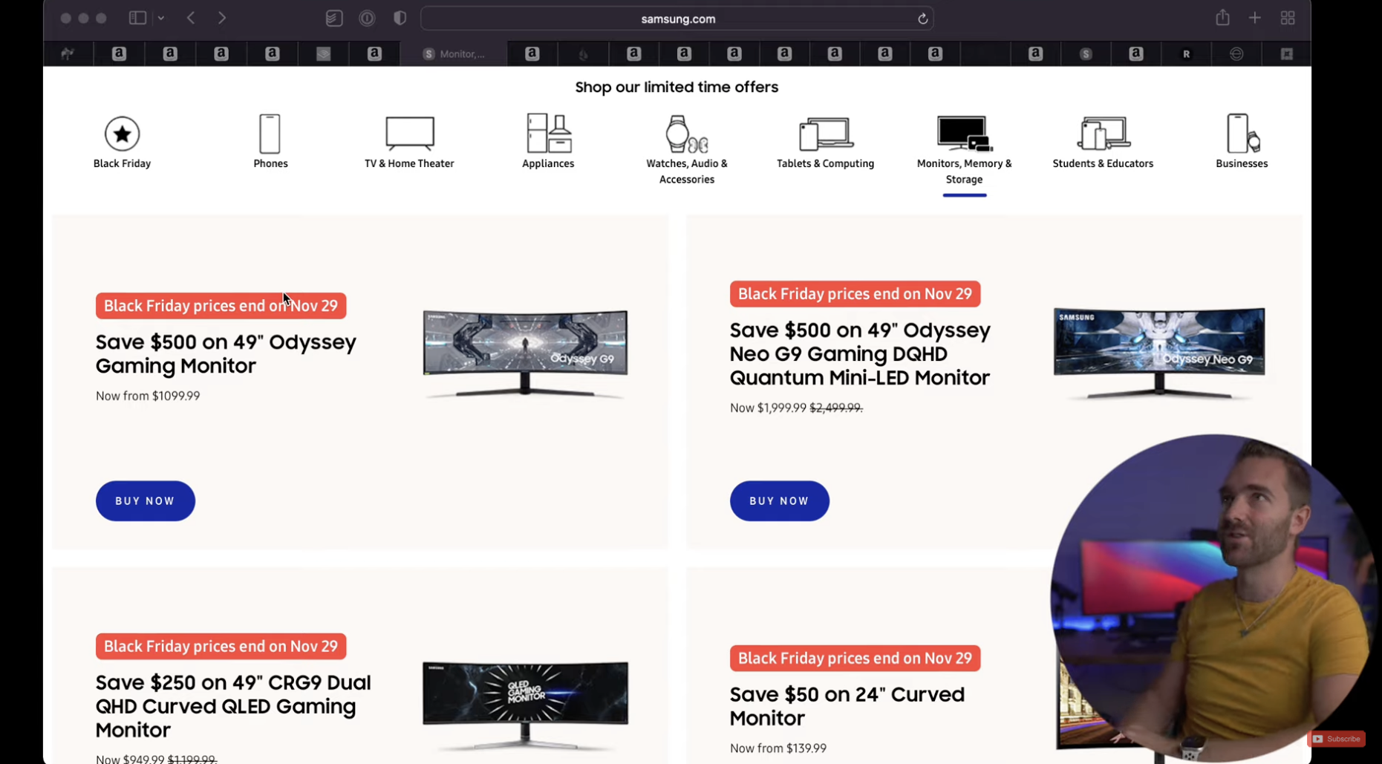Viewport: 1382px width, 764px height.
Task: Go back to previous page
Action: click(x=191, y=18)
